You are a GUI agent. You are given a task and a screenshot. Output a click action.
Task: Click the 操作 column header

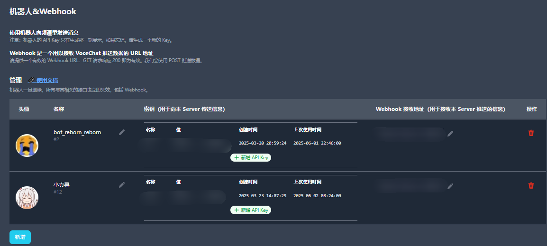coord(531,109)
